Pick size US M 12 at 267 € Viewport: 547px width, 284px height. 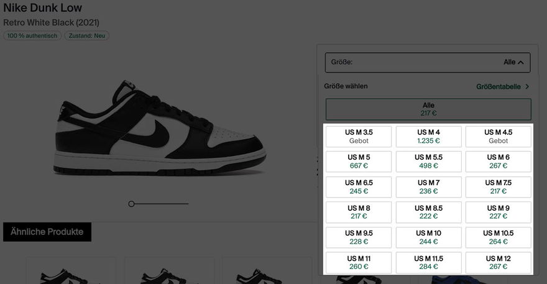pos(498,263)
